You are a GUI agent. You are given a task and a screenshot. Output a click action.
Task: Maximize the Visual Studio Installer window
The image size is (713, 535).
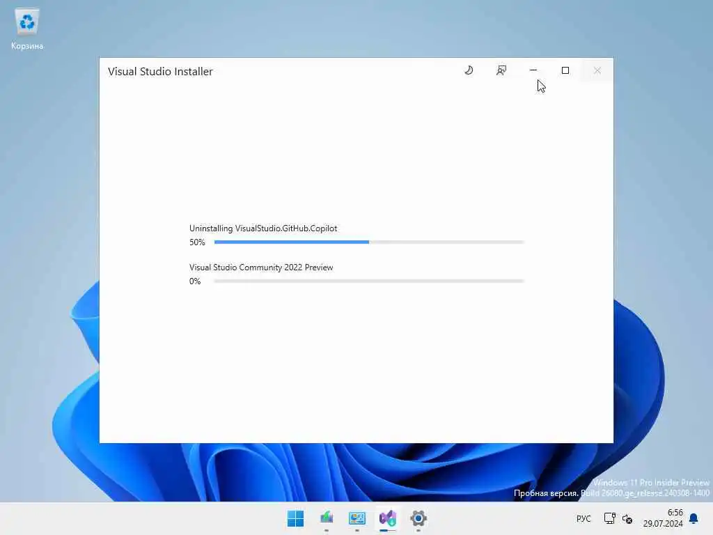[x=565, y=70]
